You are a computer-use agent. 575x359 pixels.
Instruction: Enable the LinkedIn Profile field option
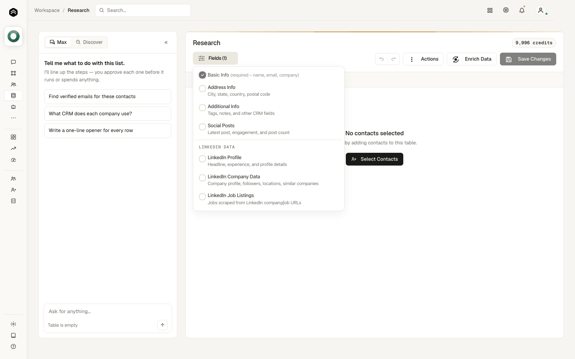[x=202, y=159]
